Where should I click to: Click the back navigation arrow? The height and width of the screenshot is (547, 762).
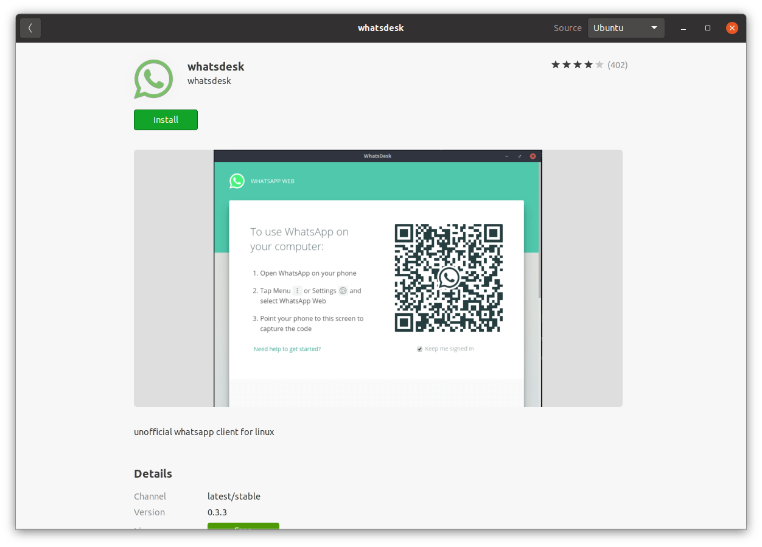[30, 27]
